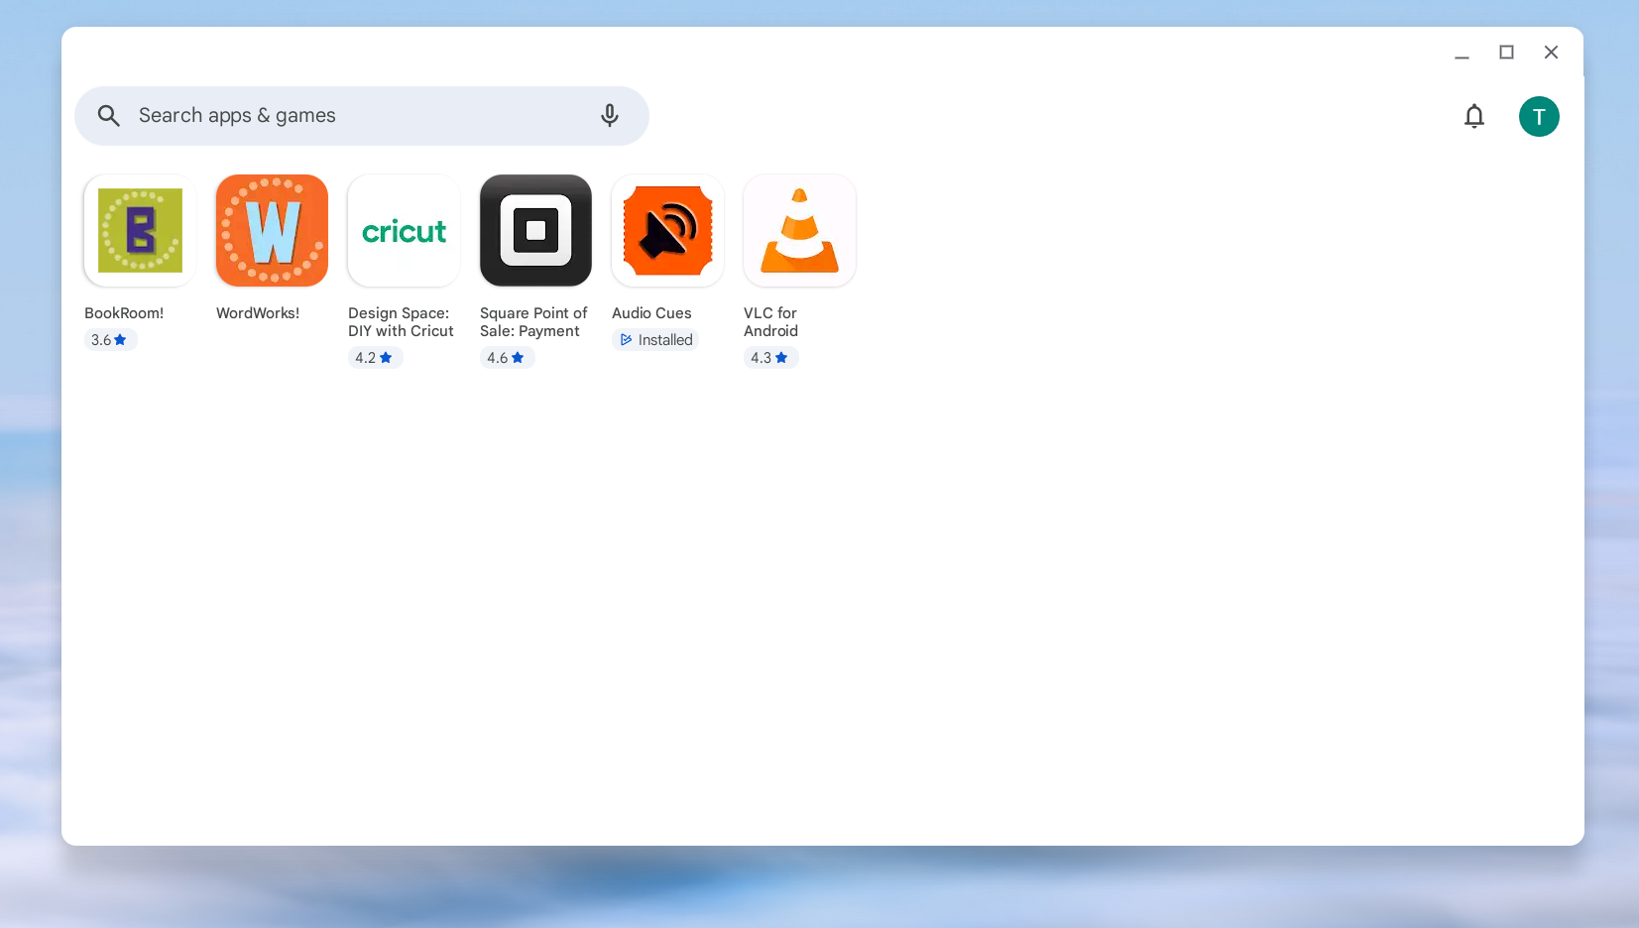Viewport: 1639px width, 928px height.
Task: Click the VLC for Android label
Action: (770, 322)
